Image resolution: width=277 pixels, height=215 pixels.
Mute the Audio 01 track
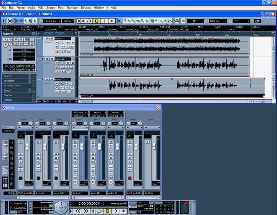click(47, 38)
